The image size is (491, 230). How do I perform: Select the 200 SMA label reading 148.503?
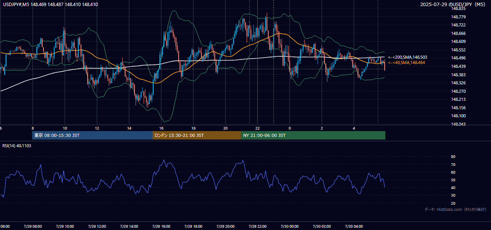pos(408,57)
